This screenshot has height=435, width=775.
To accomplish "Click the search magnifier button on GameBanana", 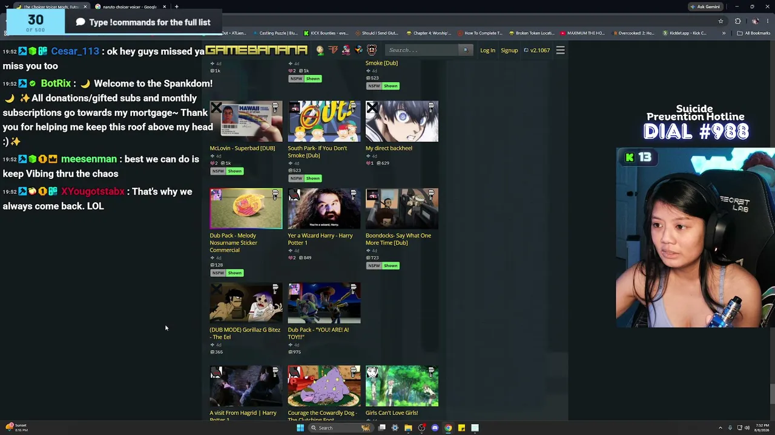I will [x=465, y=50].
